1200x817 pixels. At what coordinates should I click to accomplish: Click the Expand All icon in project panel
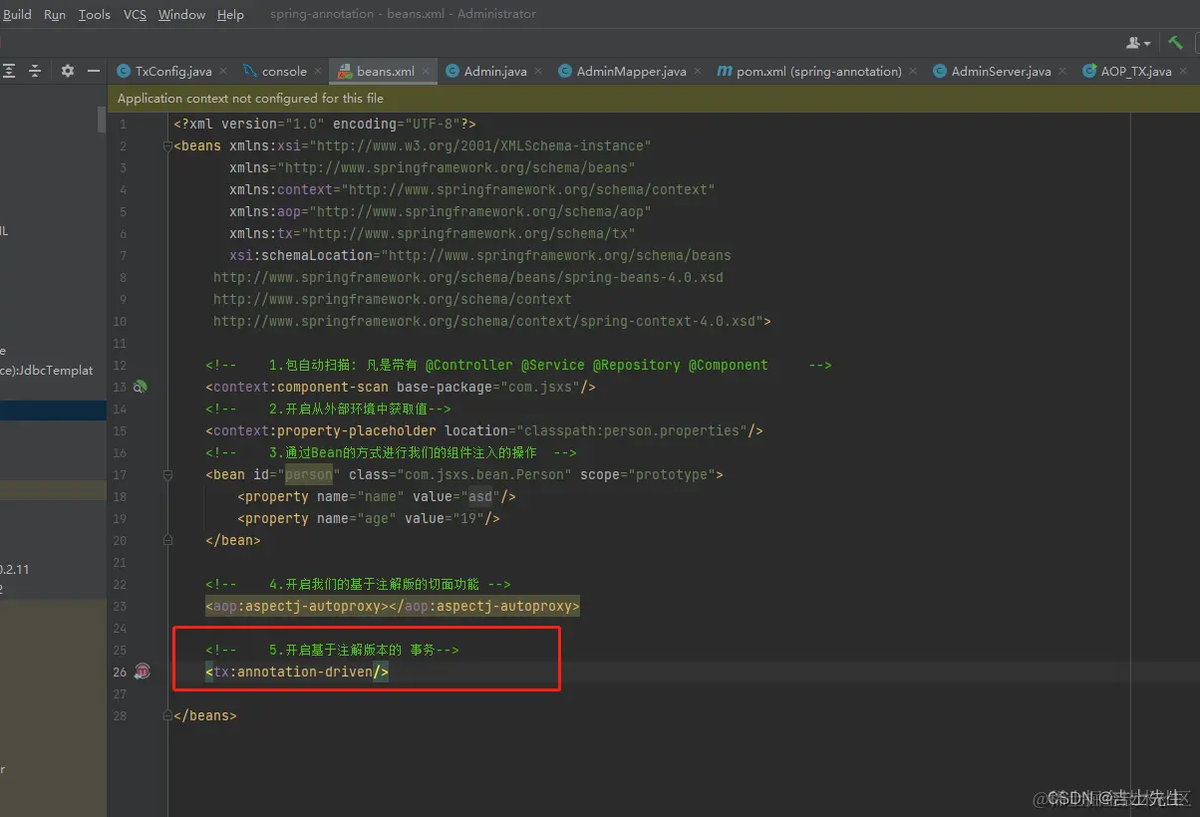pos(9,71)
